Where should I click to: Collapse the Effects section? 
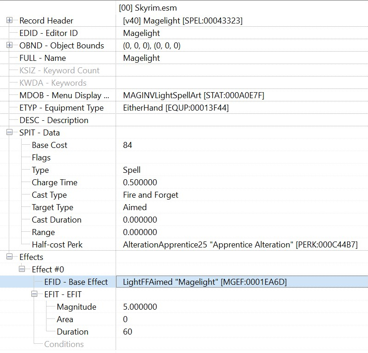[9, 257]
